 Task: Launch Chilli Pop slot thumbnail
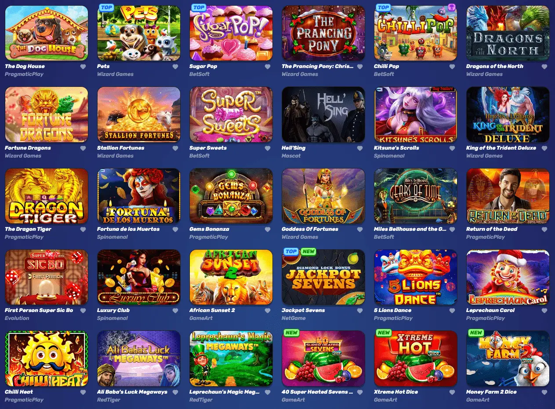415,33
